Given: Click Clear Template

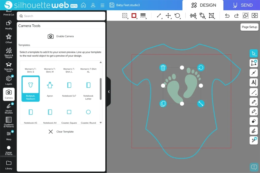Looking at the screenshot, I should pyautogui.click(x=61, y=132).
